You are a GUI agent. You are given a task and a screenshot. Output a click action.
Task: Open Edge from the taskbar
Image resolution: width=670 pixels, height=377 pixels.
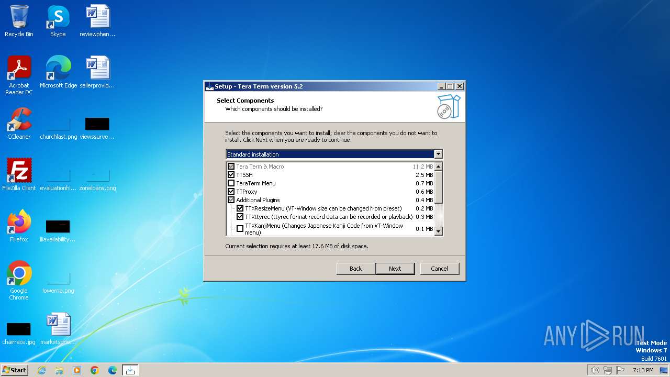(113, 370)
